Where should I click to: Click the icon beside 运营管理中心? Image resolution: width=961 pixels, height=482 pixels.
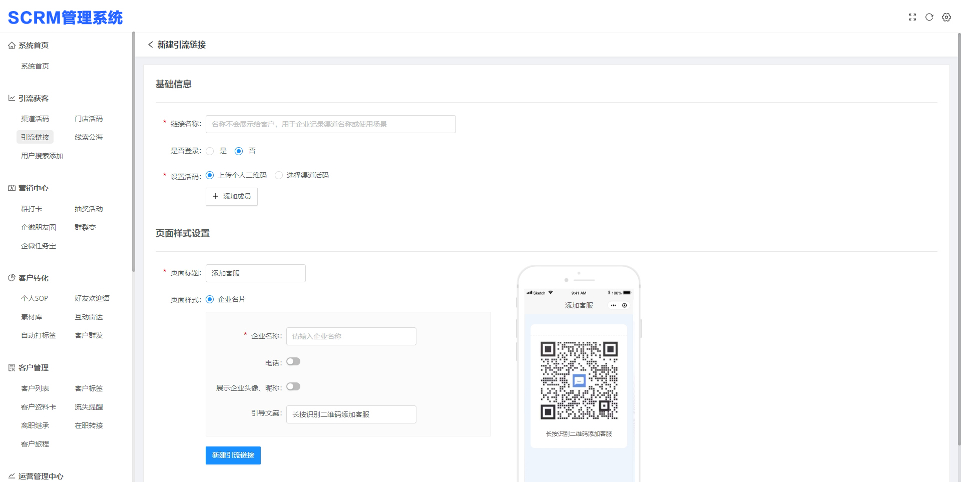(12, 476)
